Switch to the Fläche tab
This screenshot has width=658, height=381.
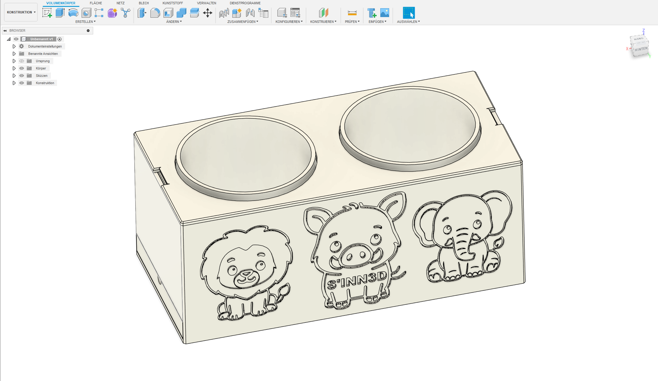pyautogui.click(x=96, y=3)
